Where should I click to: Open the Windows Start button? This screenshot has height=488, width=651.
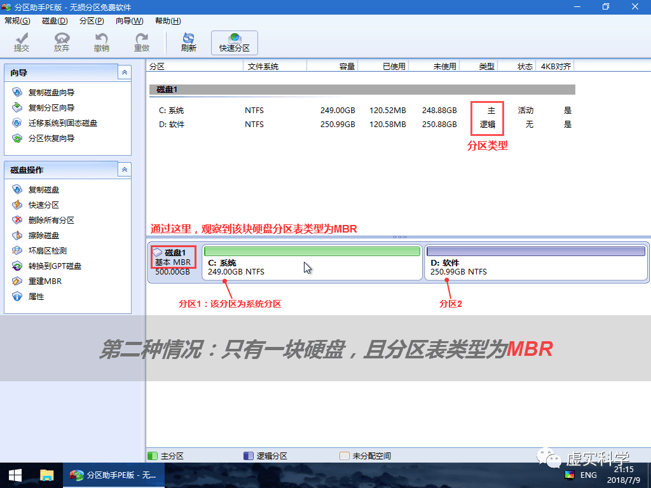coord(15,475)
